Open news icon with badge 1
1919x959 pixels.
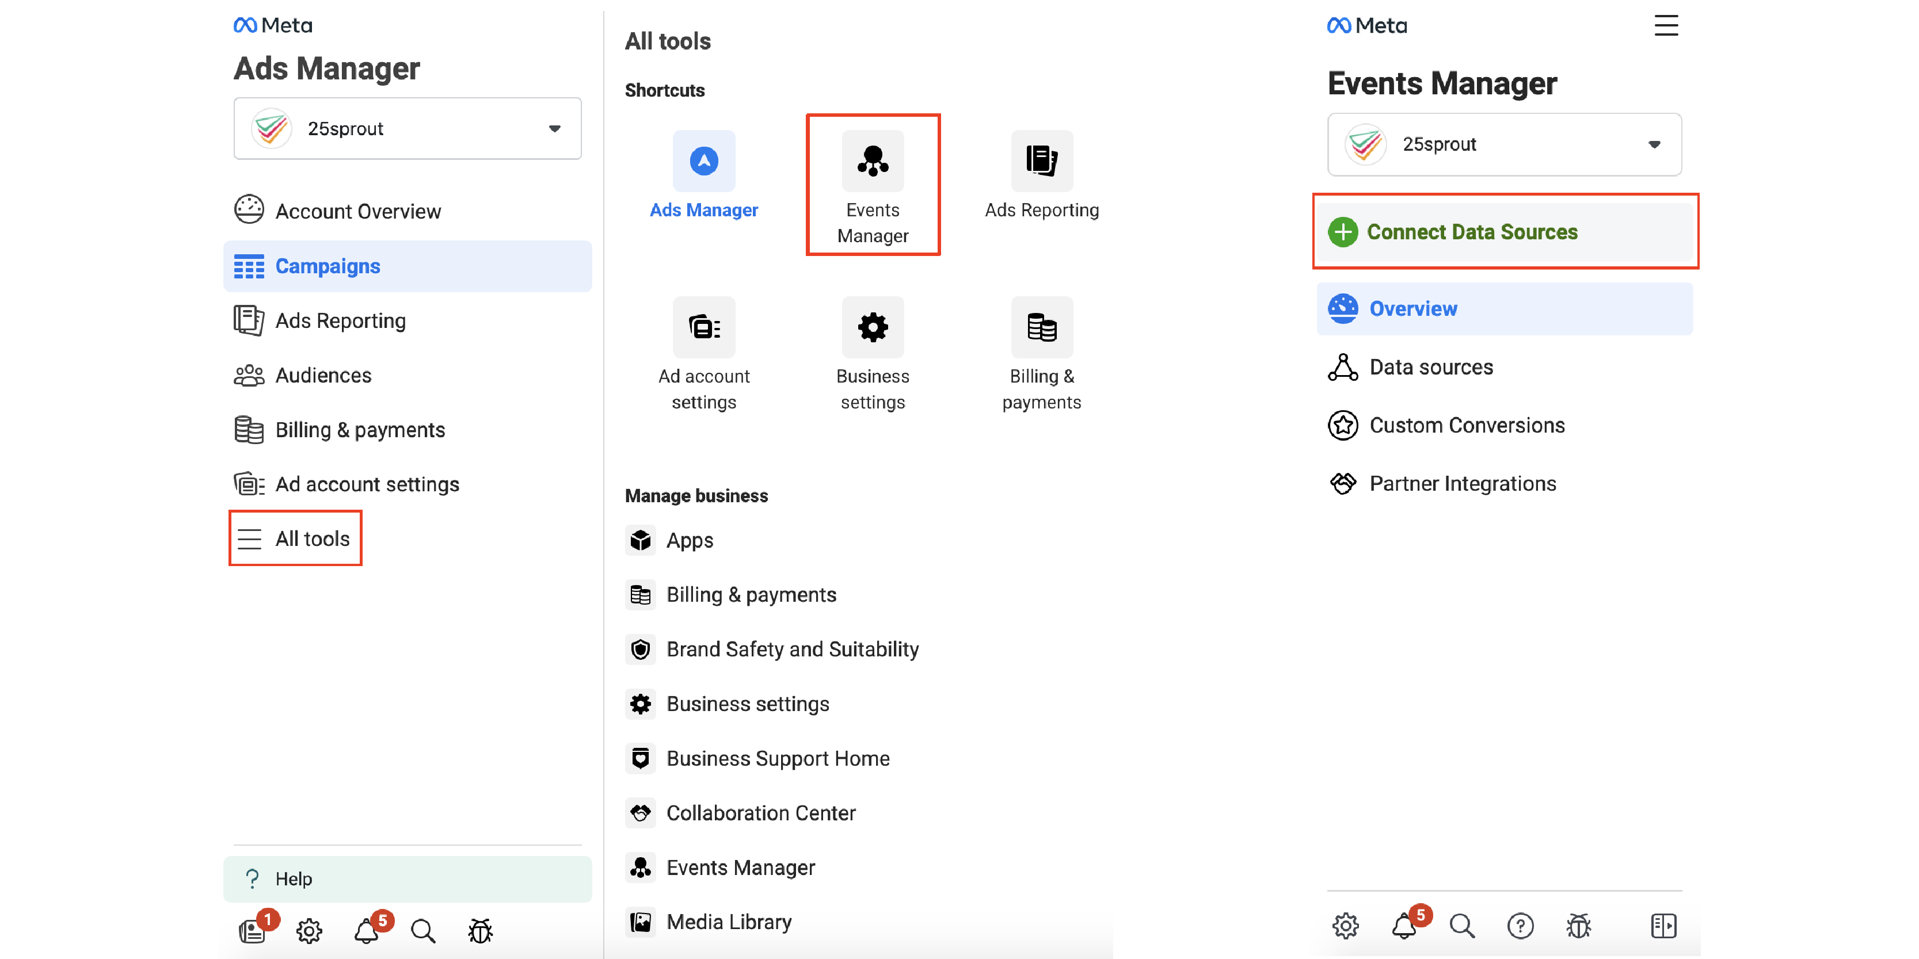pyautogui.click(x=253, y=931)
